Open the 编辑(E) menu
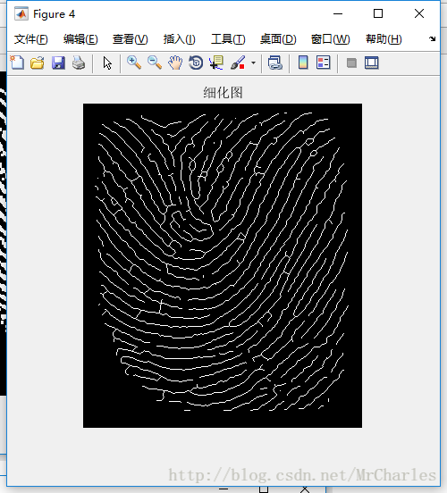Screen dimensions: 447x493 [x=80, y=39]
